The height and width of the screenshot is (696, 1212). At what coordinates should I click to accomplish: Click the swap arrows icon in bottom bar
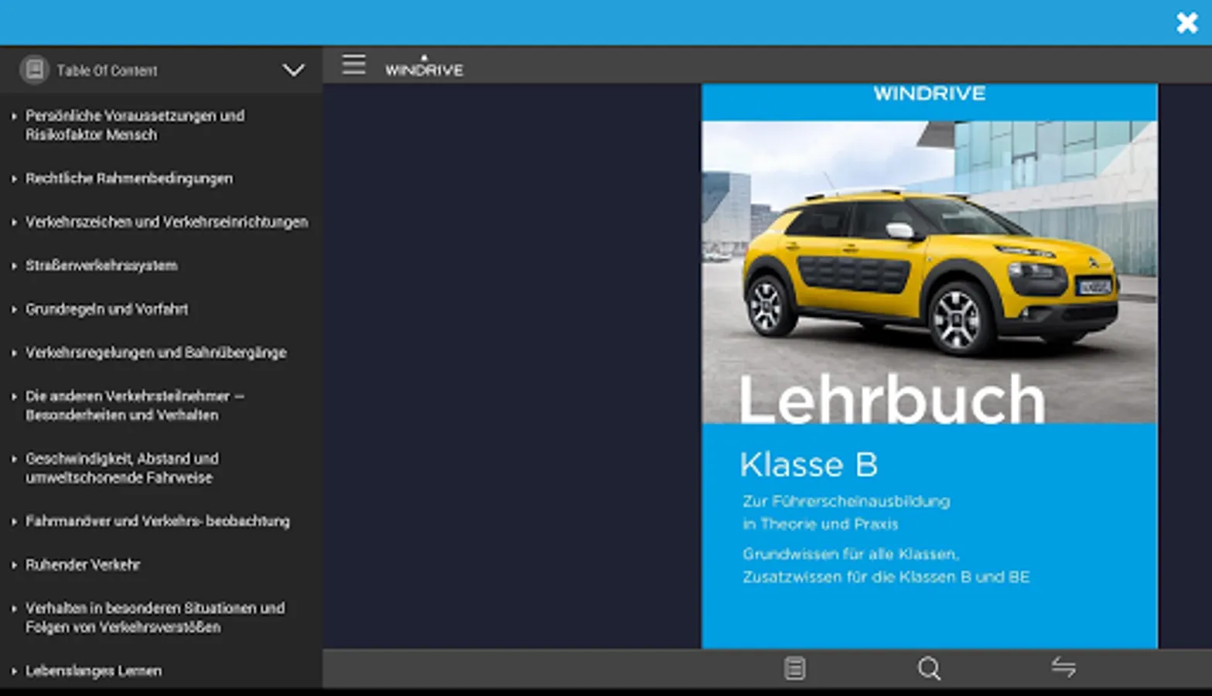point(1063,667)
